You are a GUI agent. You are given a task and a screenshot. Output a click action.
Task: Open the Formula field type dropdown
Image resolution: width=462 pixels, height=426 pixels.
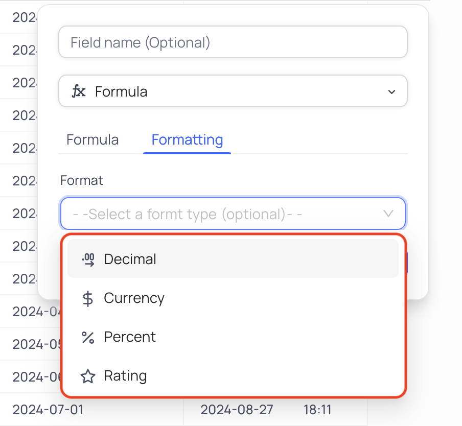[x=233, y=91]
